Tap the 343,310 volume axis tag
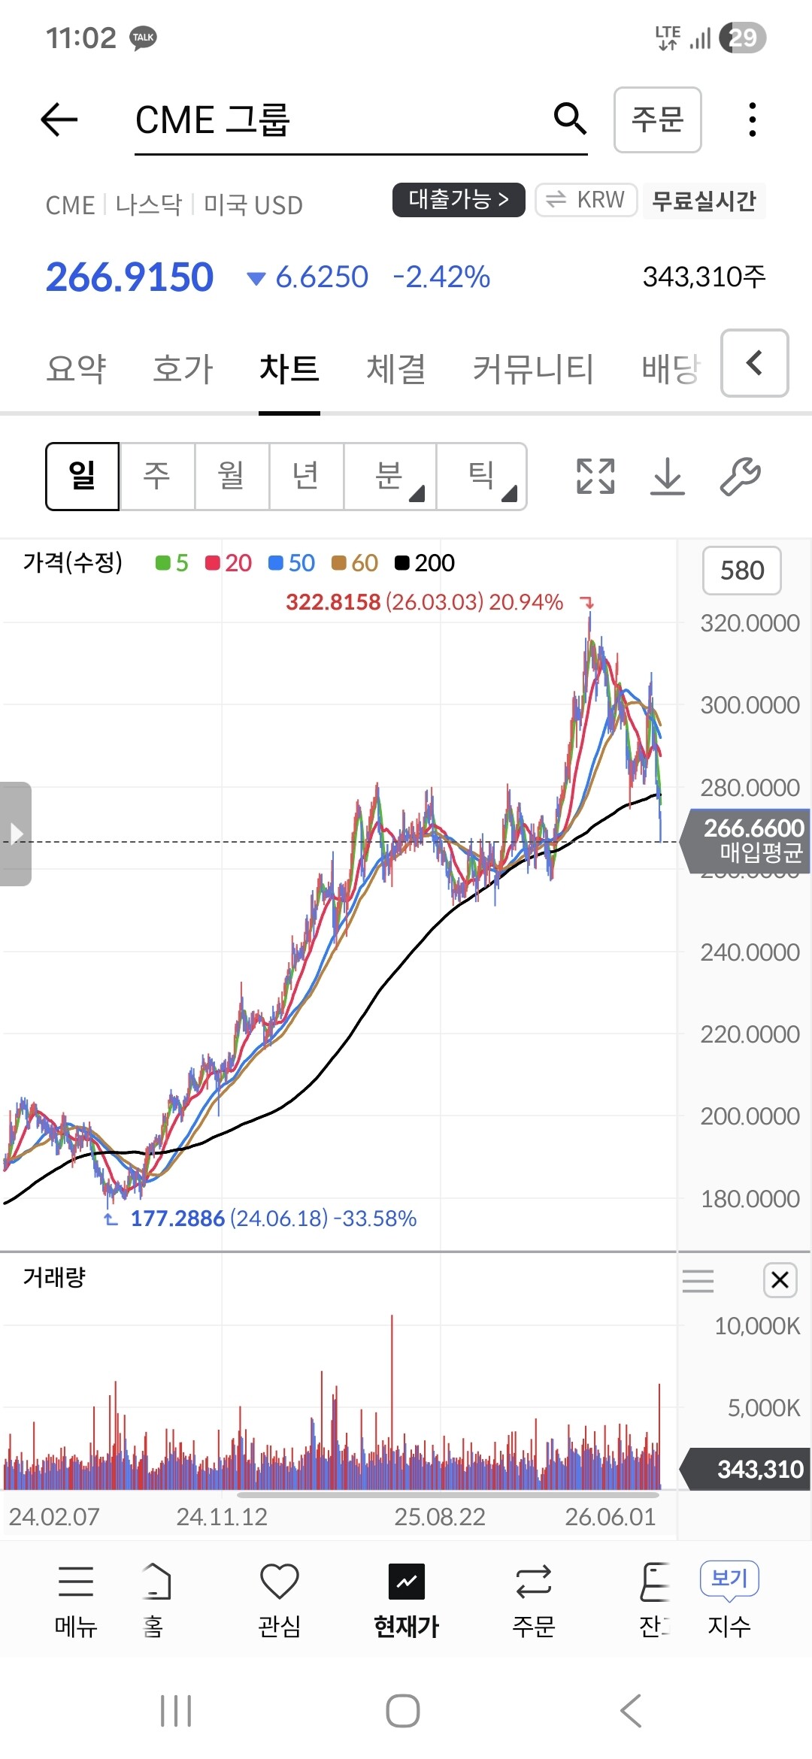The image size is (812, 1759). click(x=746, y=1469)
